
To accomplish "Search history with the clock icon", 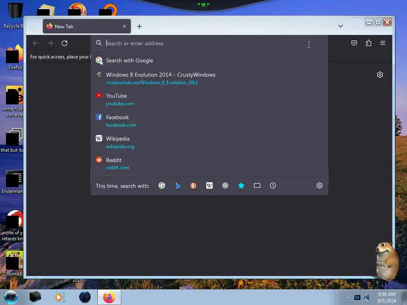I will point(273,186).
